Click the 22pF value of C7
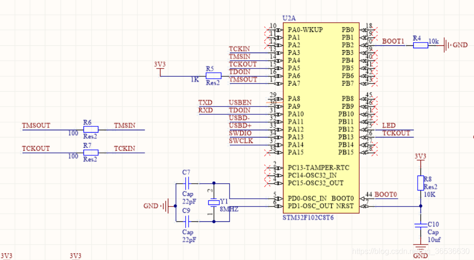Image resolution: width=474 pixels, height=260 pixels. 189,202
